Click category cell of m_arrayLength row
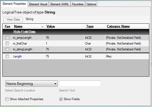The image size is (152, 107). click(123, 38)
